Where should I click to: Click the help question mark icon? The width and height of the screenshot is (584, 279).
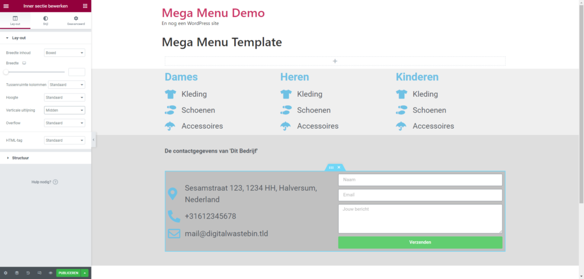tap(55, 182)
